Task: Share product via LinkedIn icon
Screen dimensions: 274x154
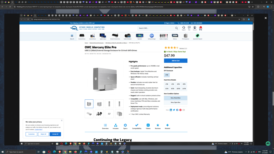Action: tap(171, 110)
